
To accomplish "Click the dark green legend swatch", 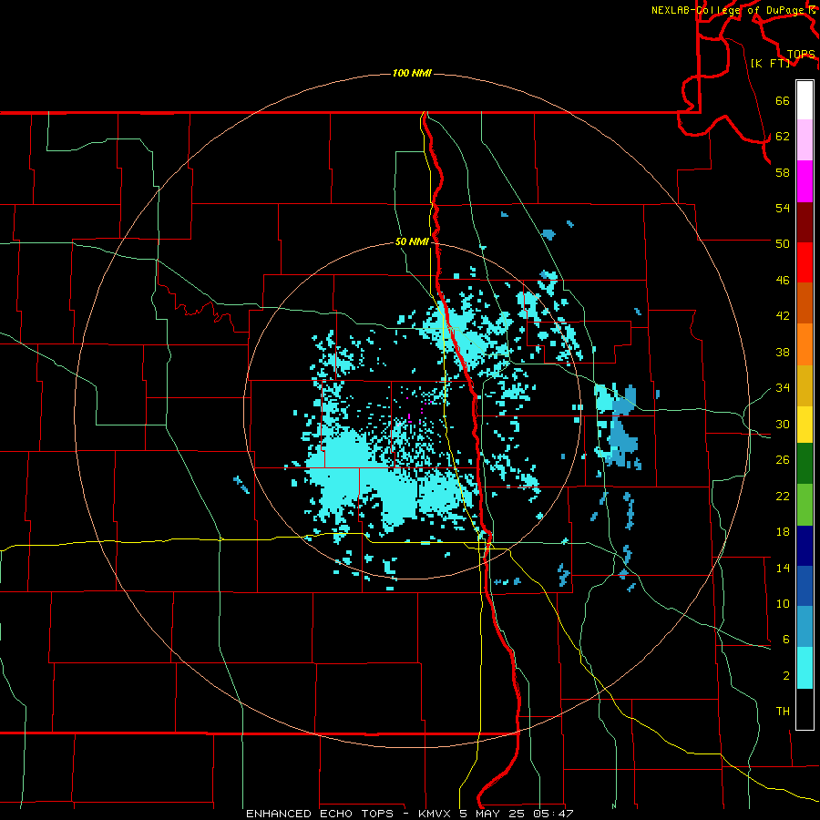I will point(805,464).
